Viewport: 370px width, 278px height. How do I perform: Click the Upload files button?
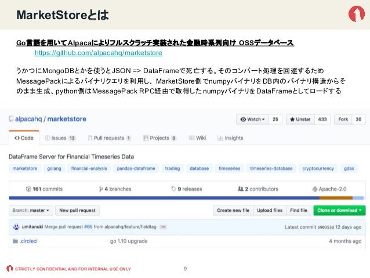(x=270, y=210)
